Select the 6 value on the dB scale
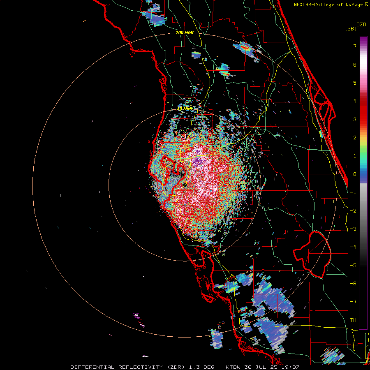Image resolution: width=370 pixels, height=370 pixels. (355, 65)
